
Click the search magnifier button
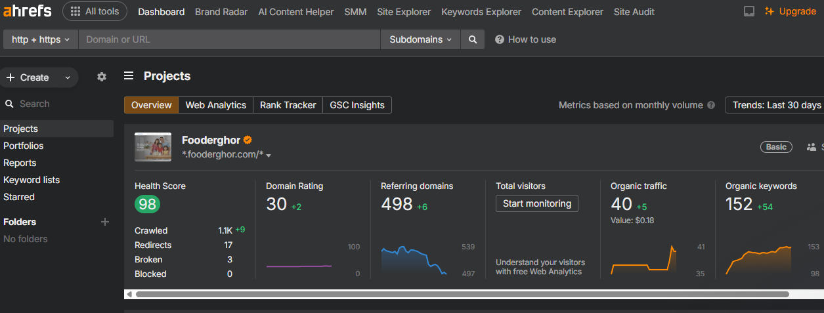pos(472,39)
